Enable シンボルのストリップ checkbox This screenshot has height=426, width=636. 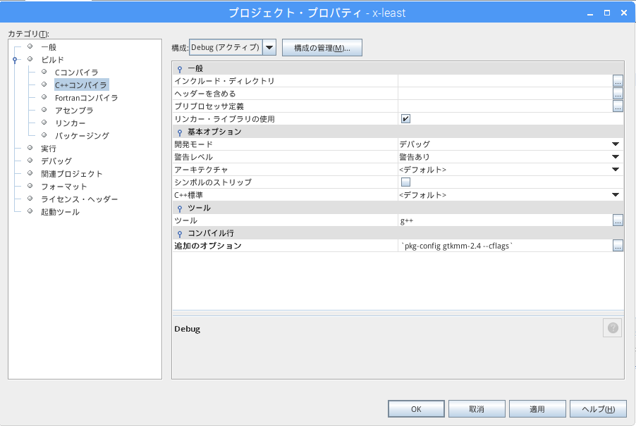coord(405,182)
